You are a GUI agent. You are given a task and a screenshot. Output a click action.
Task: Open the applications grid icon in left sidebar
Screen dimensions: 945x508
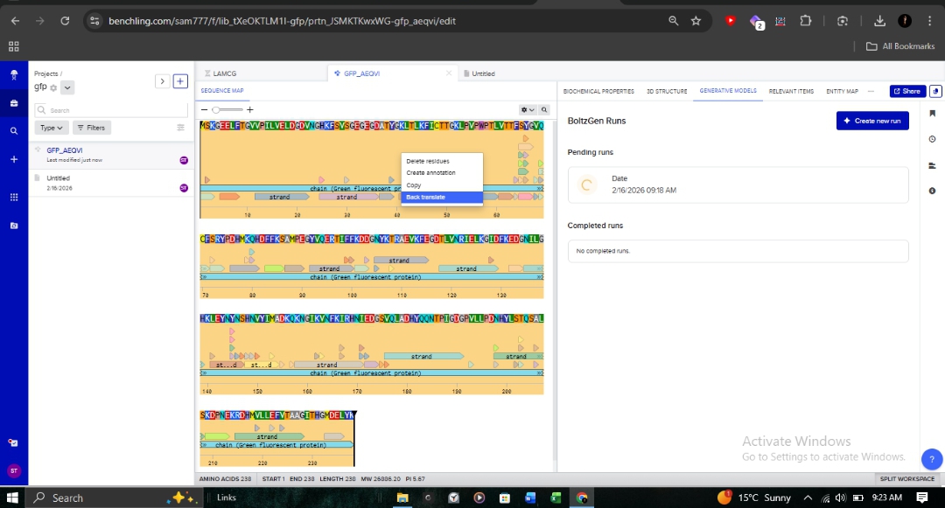point(13,197)
